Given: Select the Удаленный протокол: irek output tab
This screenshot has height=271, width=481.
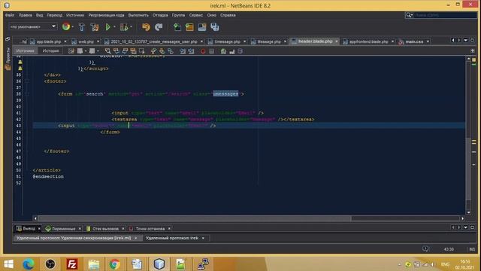Looking at the screenshot, I should (172, 238).
